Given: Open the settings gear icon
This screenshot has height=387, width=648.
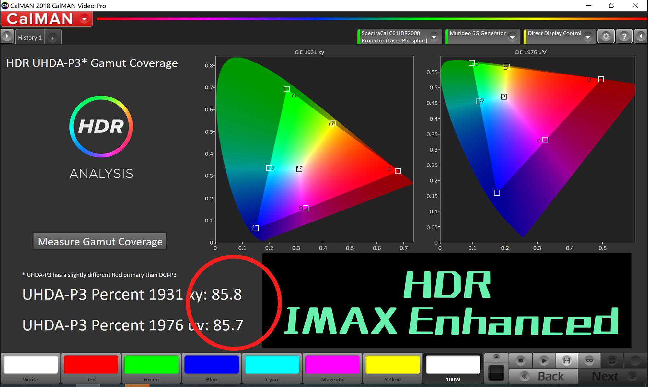Looking at the screenshot, I should 606,36.
